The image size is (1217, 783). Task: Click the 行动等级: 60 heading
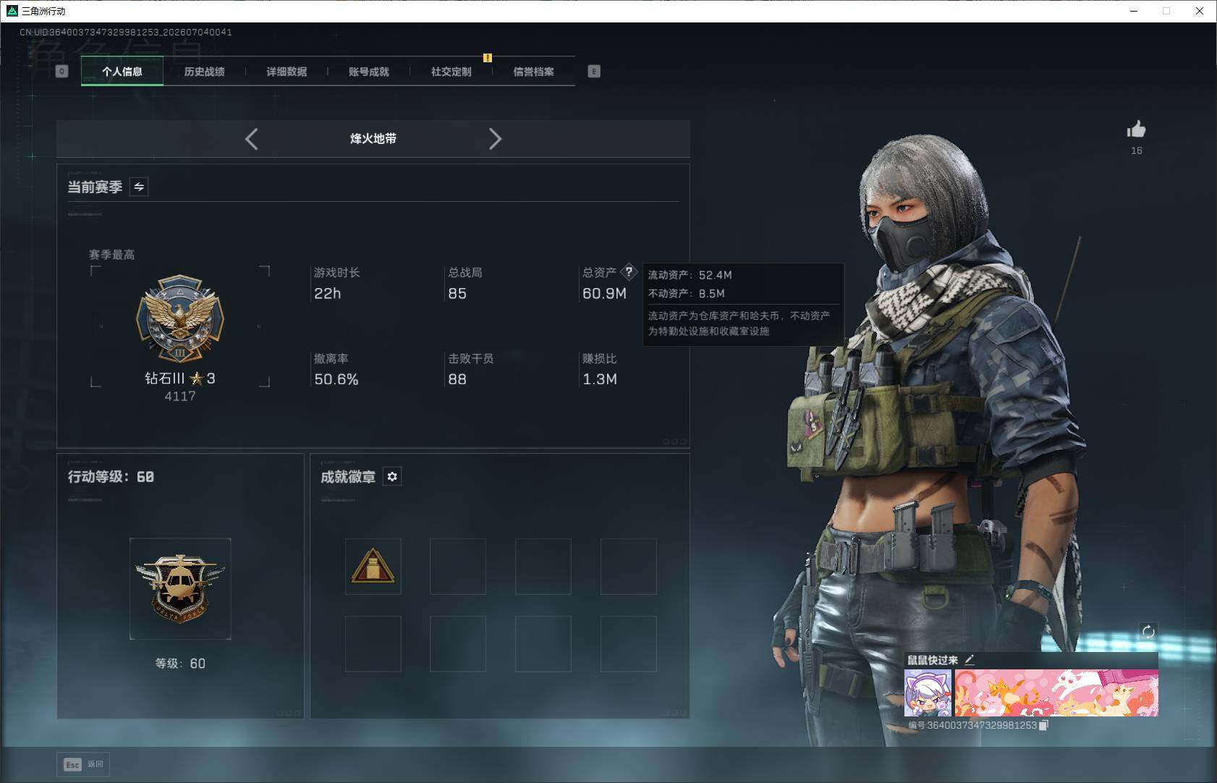point(111,476)
